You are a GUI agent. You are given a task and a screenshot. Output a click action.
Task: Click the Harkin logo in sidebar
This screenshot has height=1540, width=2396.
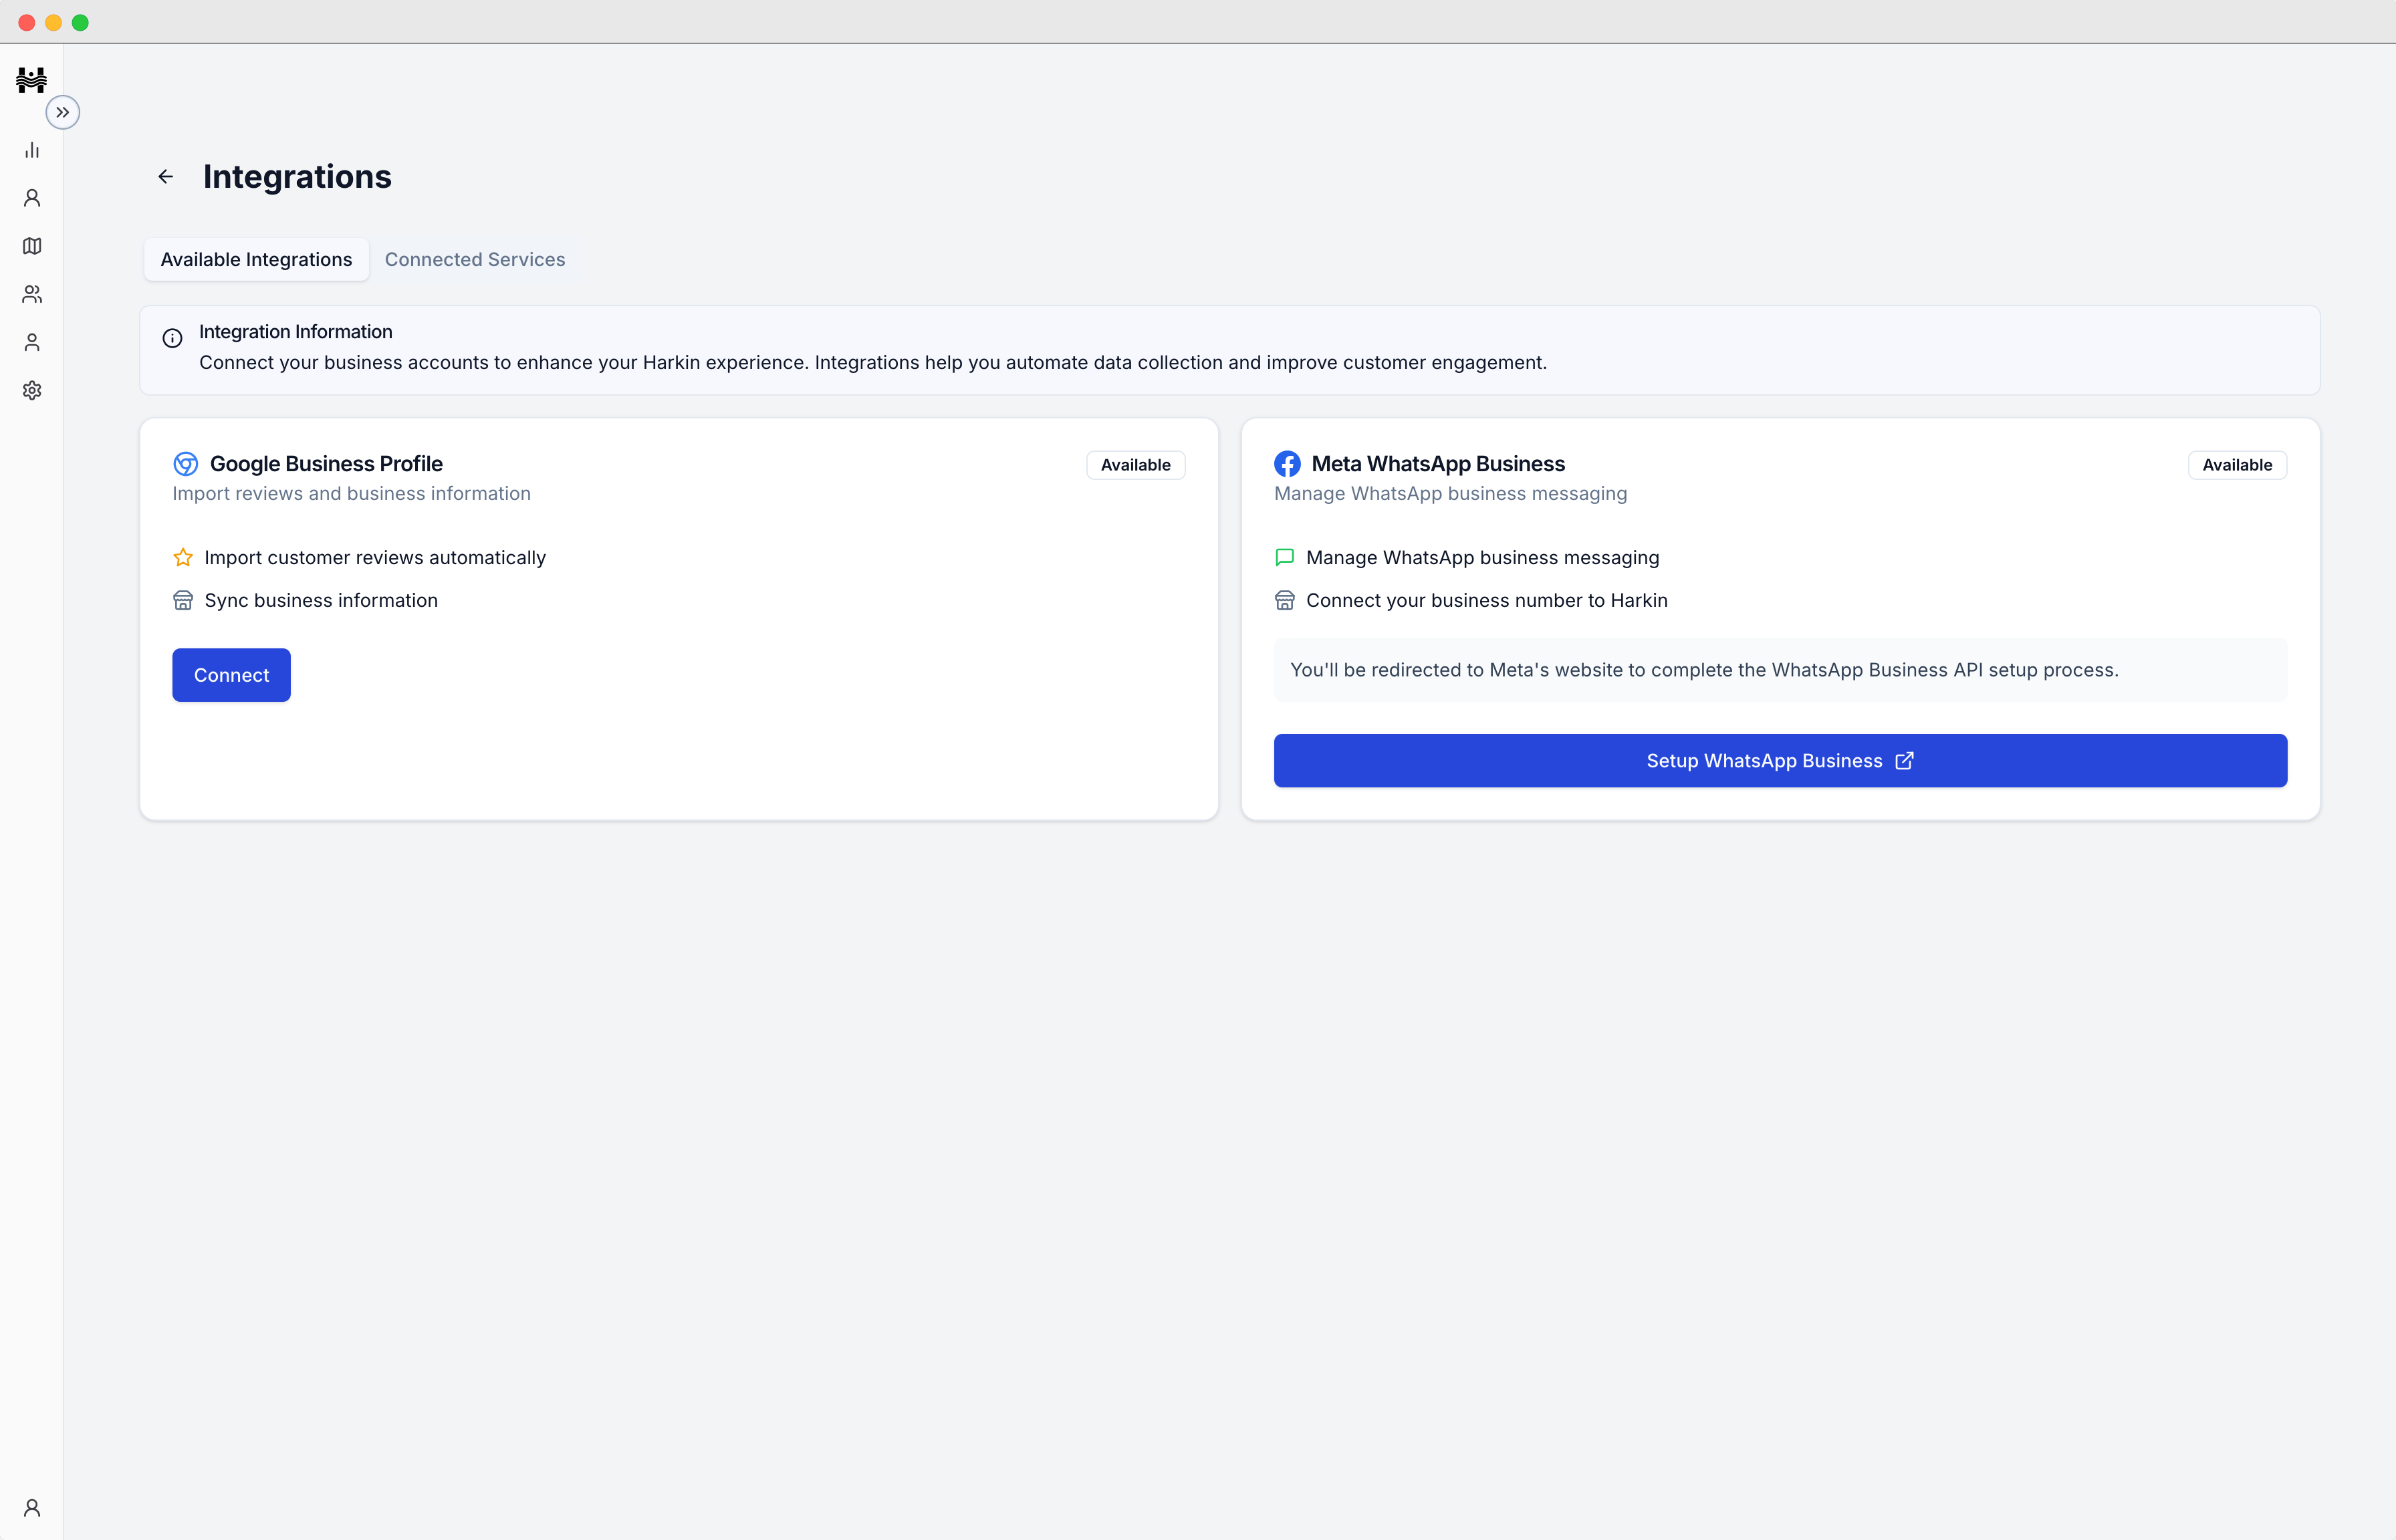pyautogui.click(x=31, y=79)
